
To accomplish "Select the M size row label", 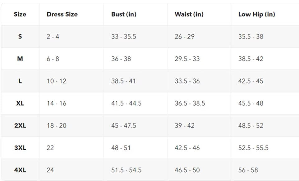I will (x=20, y=59).
